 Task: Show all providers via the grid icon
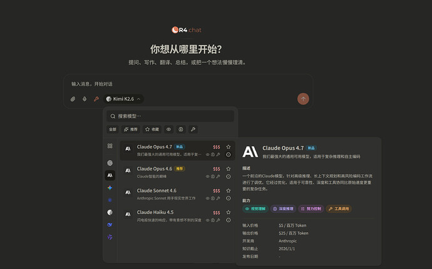[110, 146]
